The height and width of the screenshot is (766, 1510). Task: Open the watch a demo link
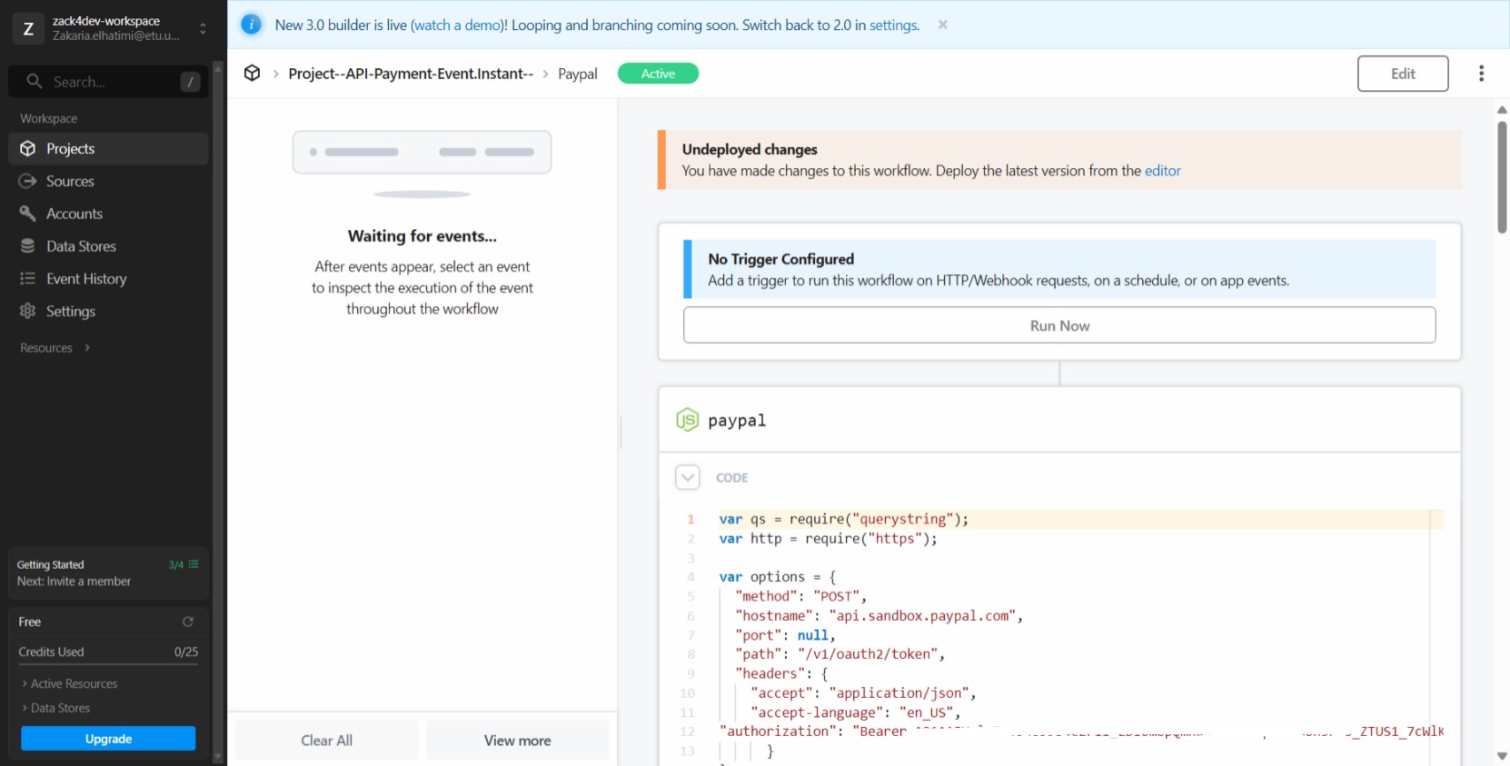pos(456,25)
